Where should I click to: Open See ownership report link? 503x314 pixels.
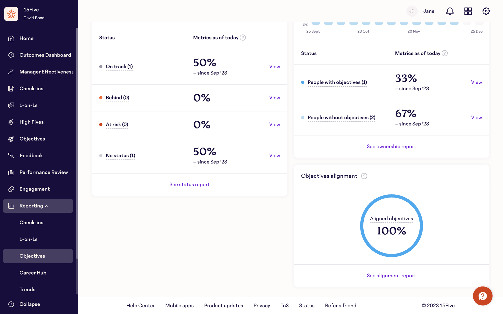coord(391,147)
